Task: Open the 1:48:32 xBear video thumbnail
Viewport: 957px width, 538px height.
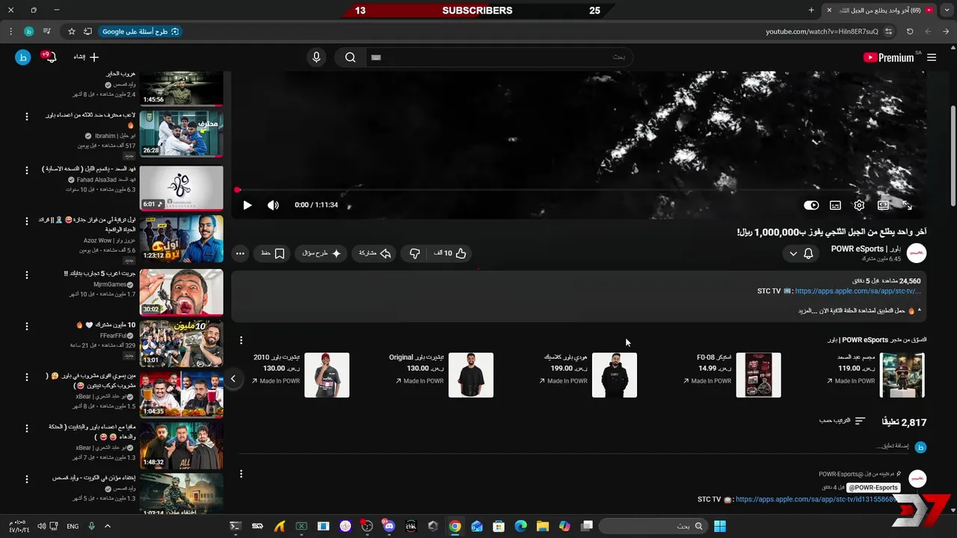Action: pos(182,445)
